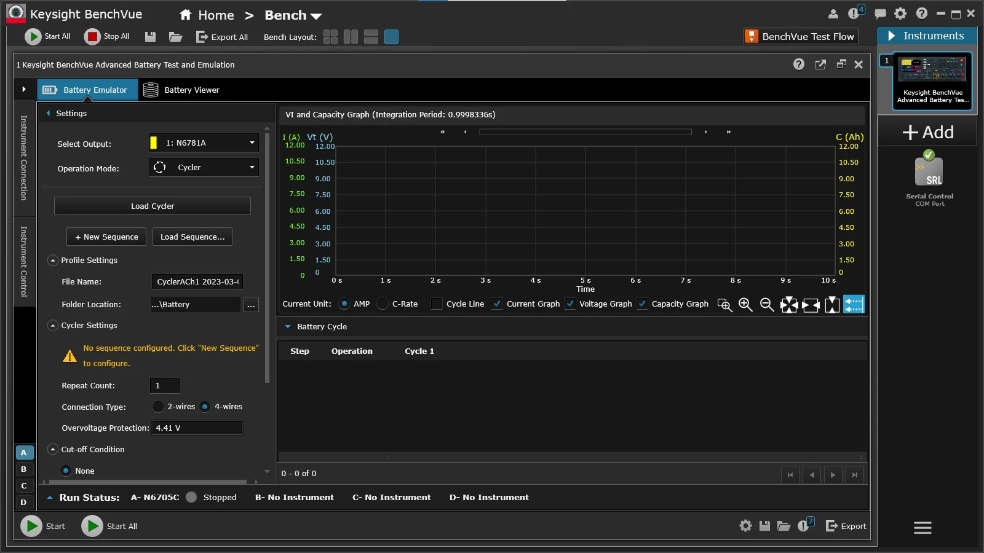The image size is (984, 553).
Task: Go to Home in breadcrumb
Action: (207, 15)
